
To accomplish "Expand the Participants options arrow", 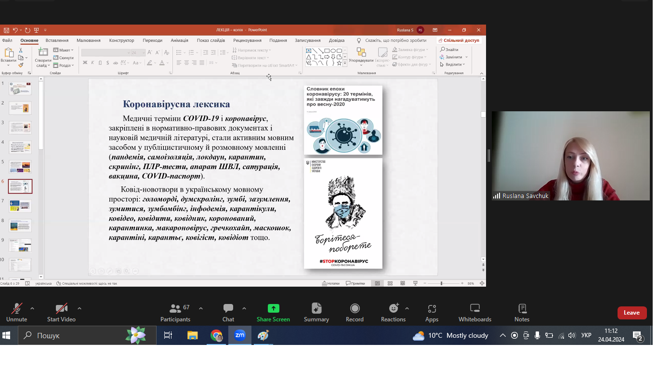I will [x=201, y=308].
